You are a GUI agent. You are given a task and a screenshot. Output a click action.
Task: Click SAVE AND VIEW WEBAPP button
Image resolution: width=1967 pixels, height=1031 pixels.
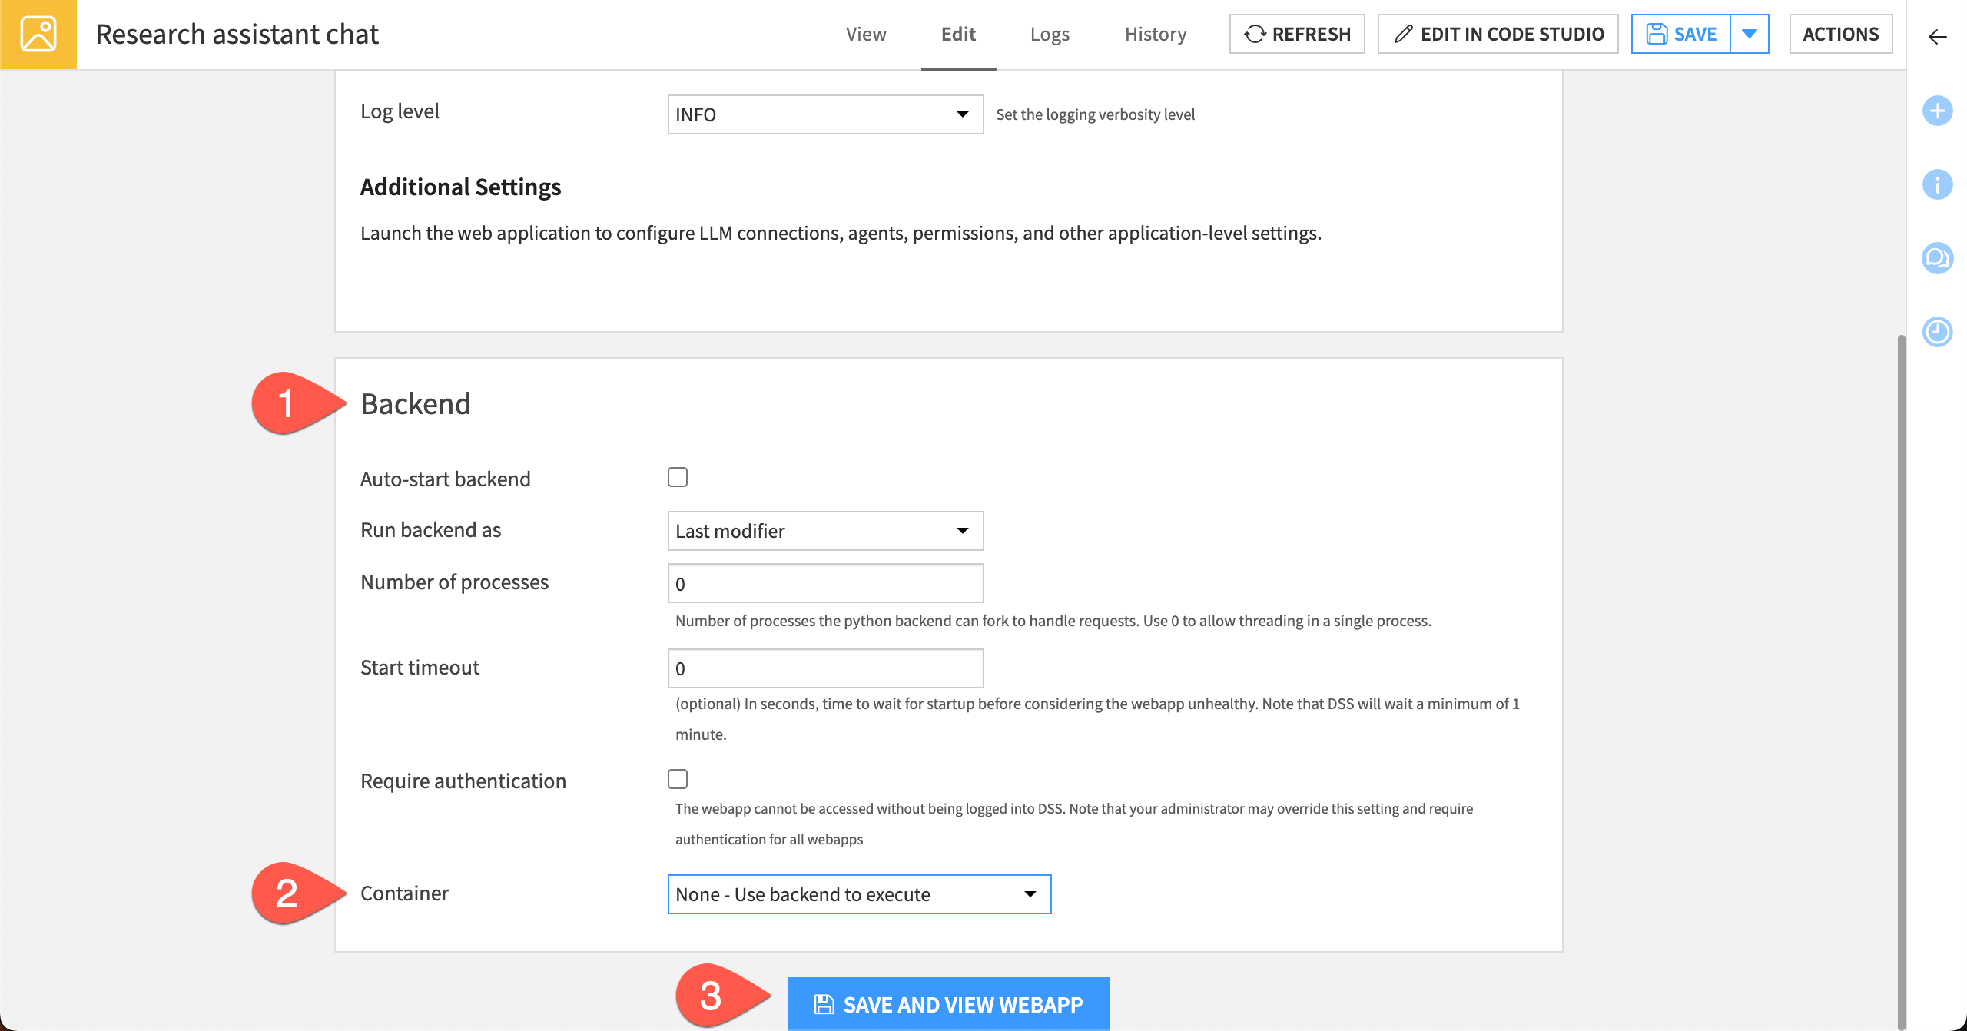[948, 1003]
